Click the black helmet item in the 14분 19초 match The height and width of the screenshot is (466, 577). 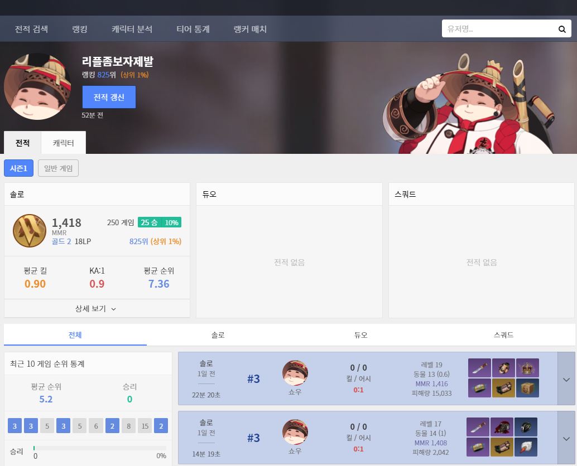click(x=526, y=427)
